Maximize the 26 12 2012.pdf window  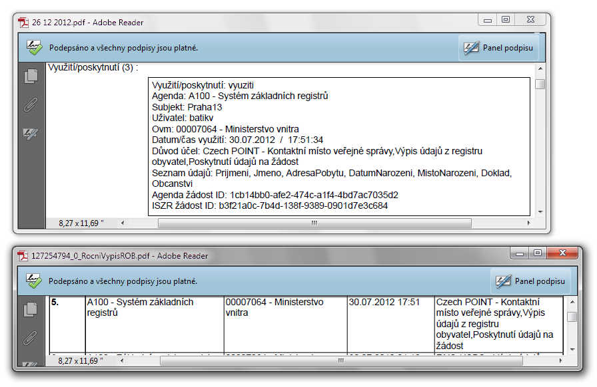(506, 20)
